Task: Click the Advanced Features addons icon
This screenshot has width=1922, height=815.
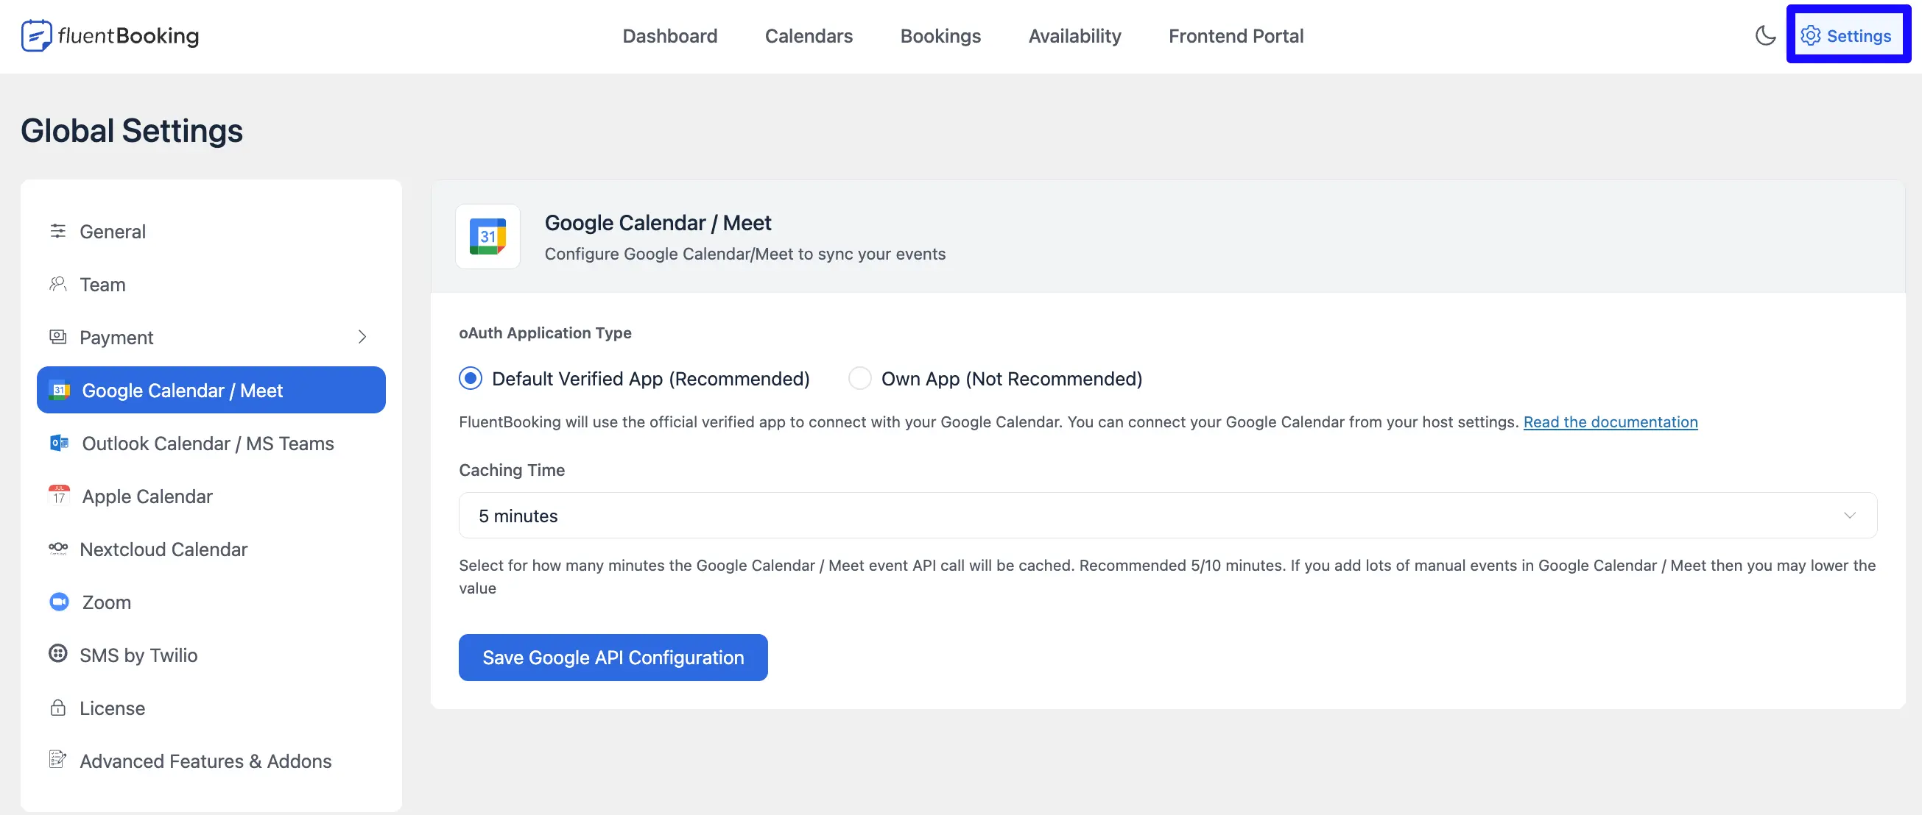Action: [57, 760]
